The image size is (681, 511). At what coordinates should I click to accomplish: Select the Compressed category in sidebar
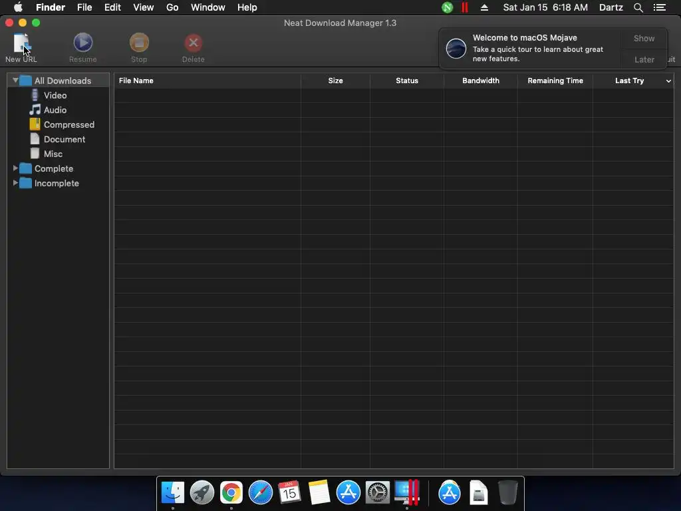[x=68, y=124]
